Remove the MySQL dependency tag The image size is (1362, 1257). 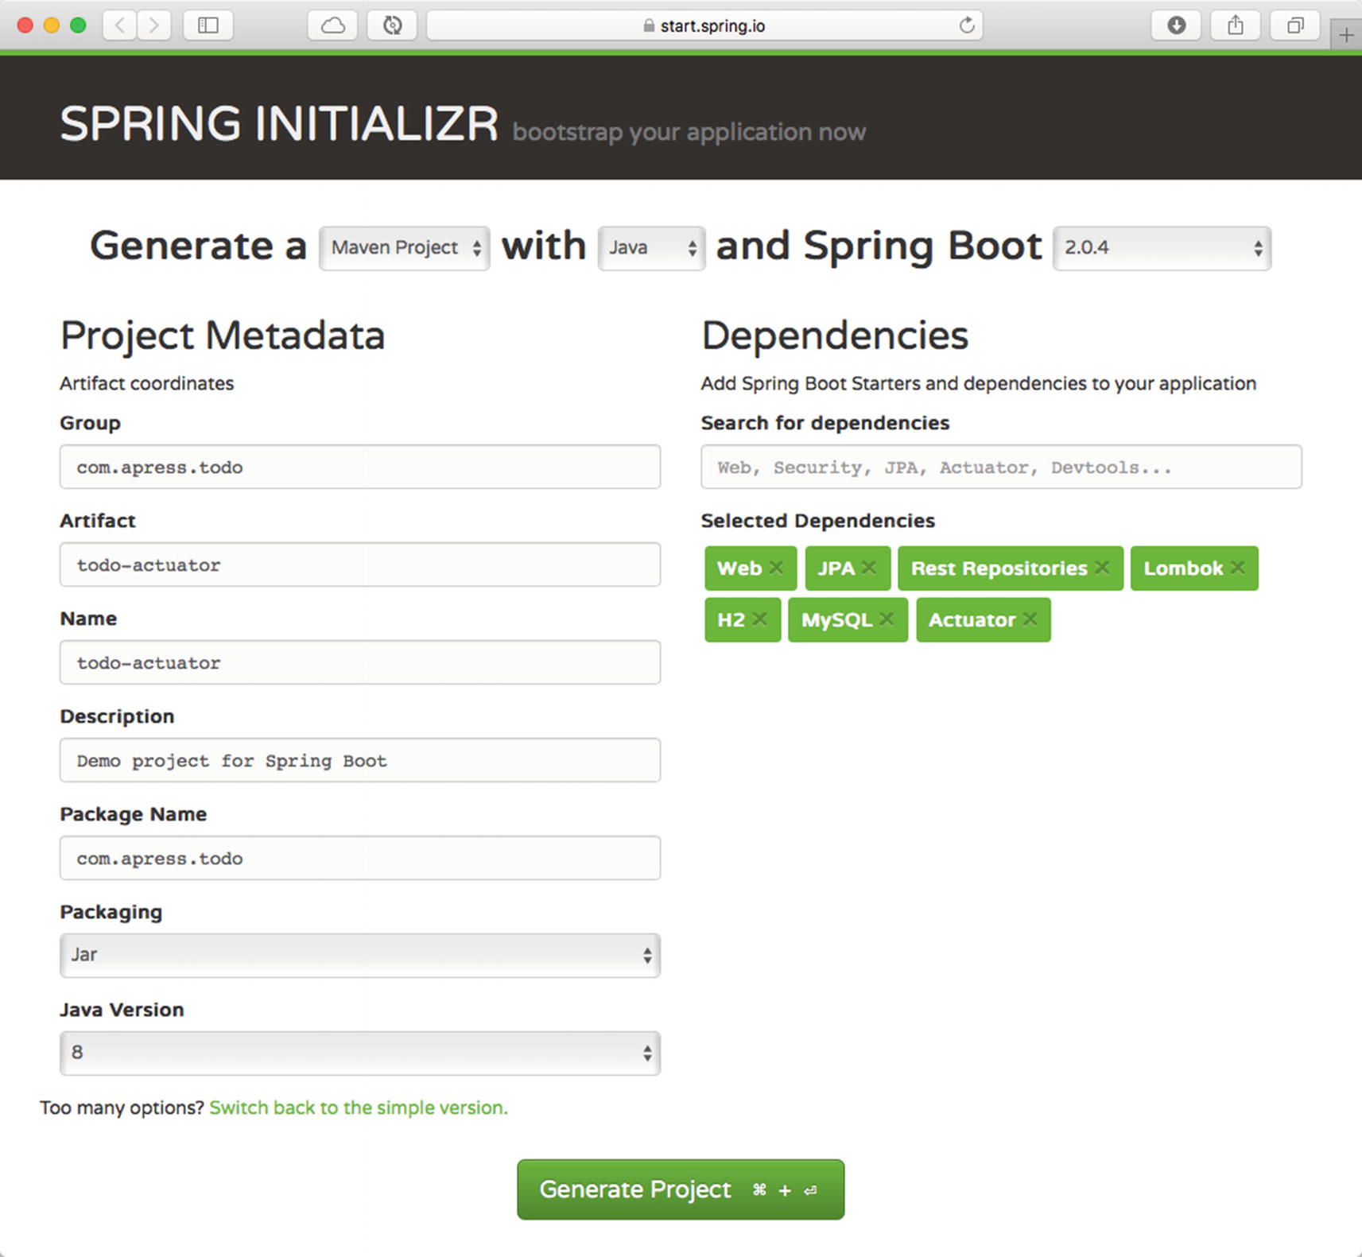(x=887, y=619)
